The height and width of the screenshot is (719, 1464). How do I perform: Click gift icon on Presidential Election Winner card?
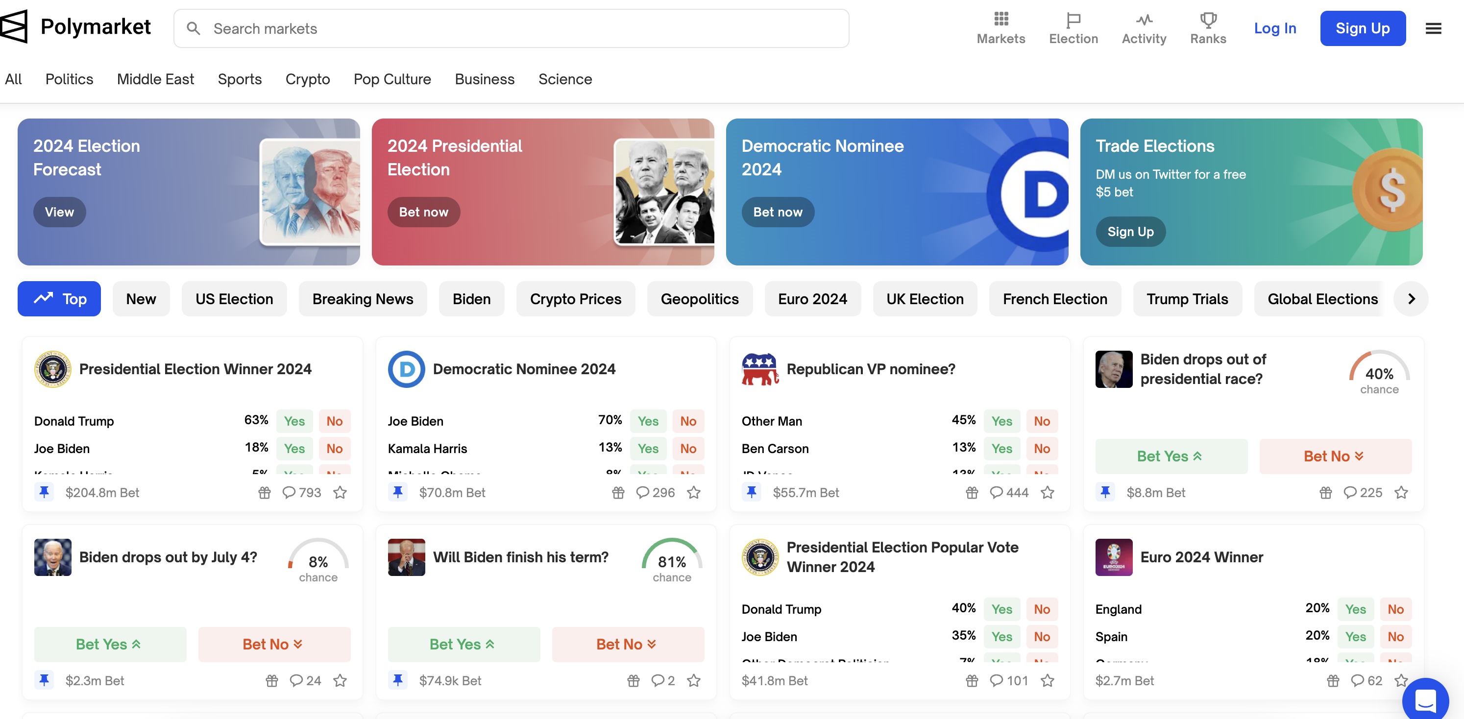click(264, 492)
